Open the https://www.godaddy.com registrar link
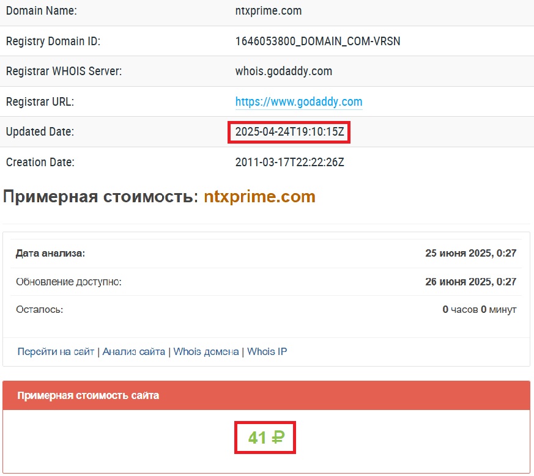Screen dimensions: 534x476 pos(299,102)
